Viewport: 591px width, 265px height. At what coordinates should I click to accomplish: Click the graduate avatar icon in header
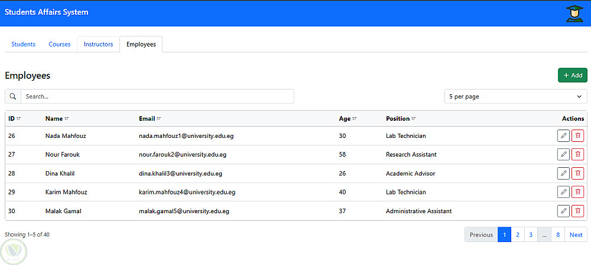click(x=574, y=14)
